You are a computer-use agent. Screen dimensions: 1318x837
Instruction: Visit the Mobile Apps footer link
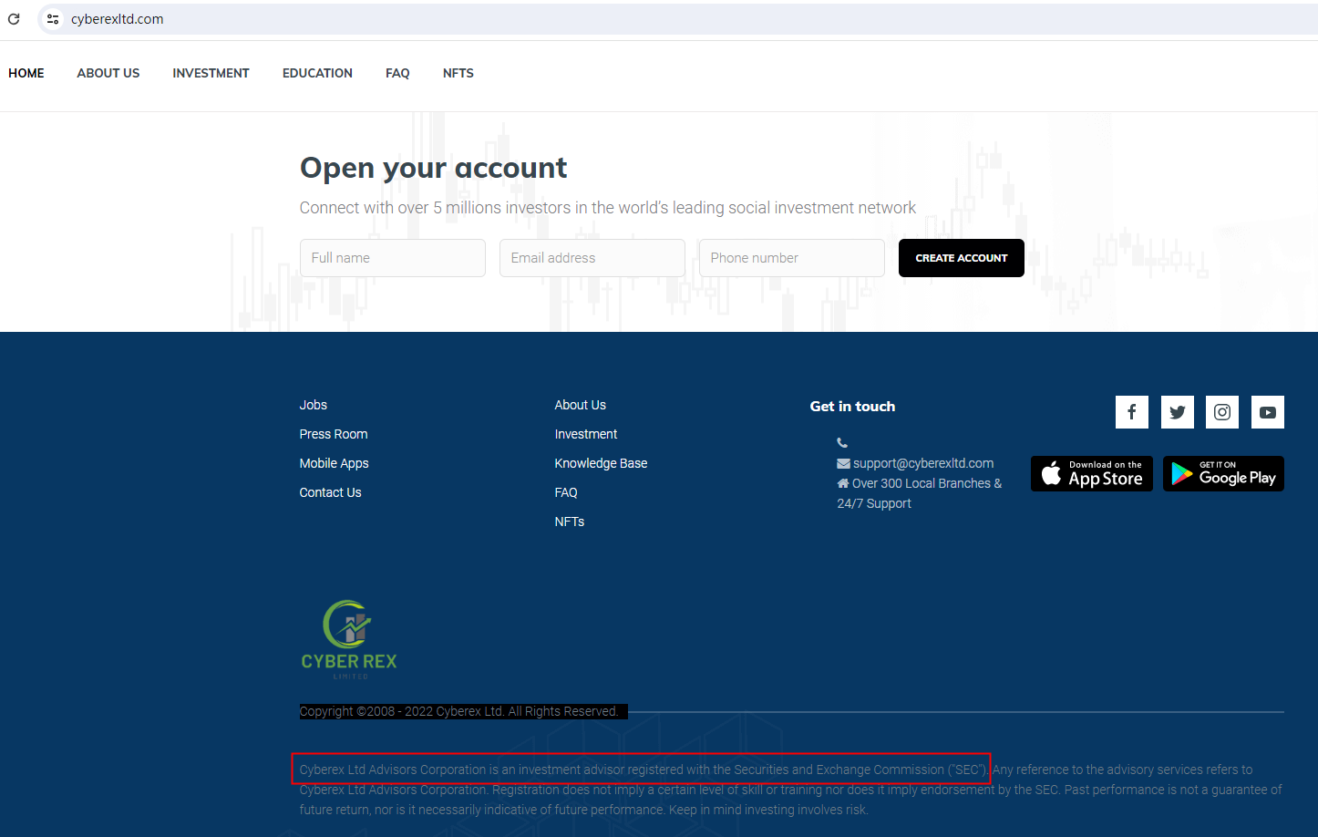(x=335, y=463)
